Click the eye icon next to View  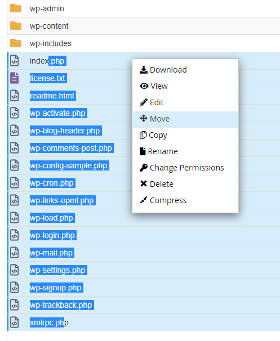tap(144, 86)
